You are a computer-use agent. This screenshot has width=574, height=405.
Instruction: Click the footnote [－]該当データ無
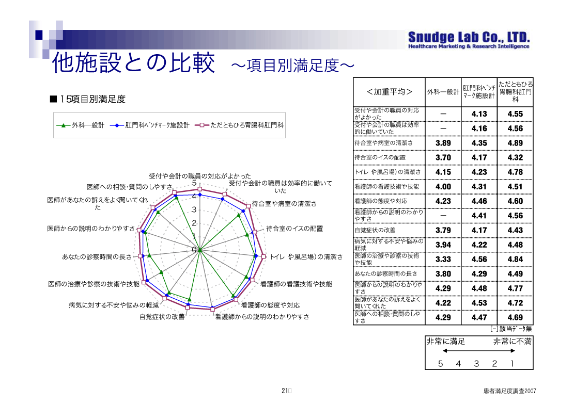pyautogui.click(x=511, y=329)
